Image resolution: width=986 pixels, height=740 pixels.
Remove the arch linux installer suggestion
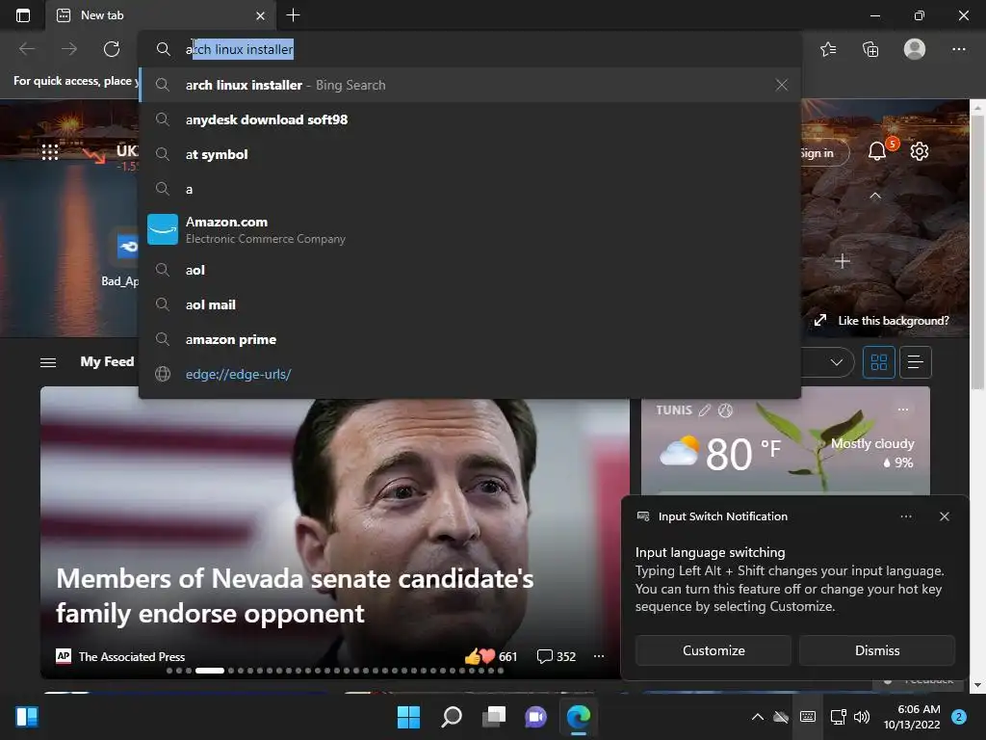pos(781,85)
